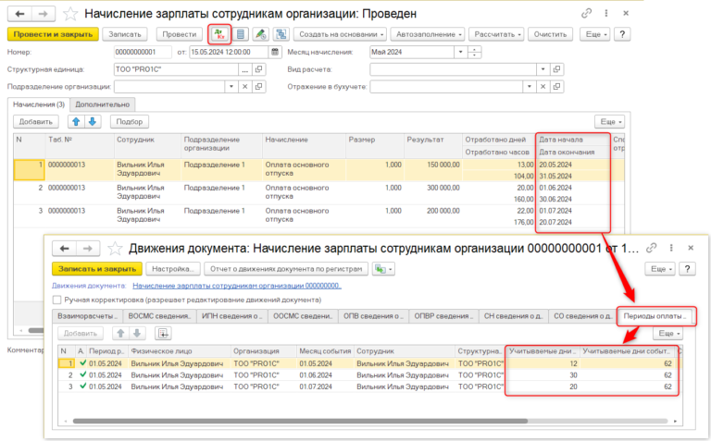
Task: Open the Дт/Кт document movements icon
Action: (219, 34)
